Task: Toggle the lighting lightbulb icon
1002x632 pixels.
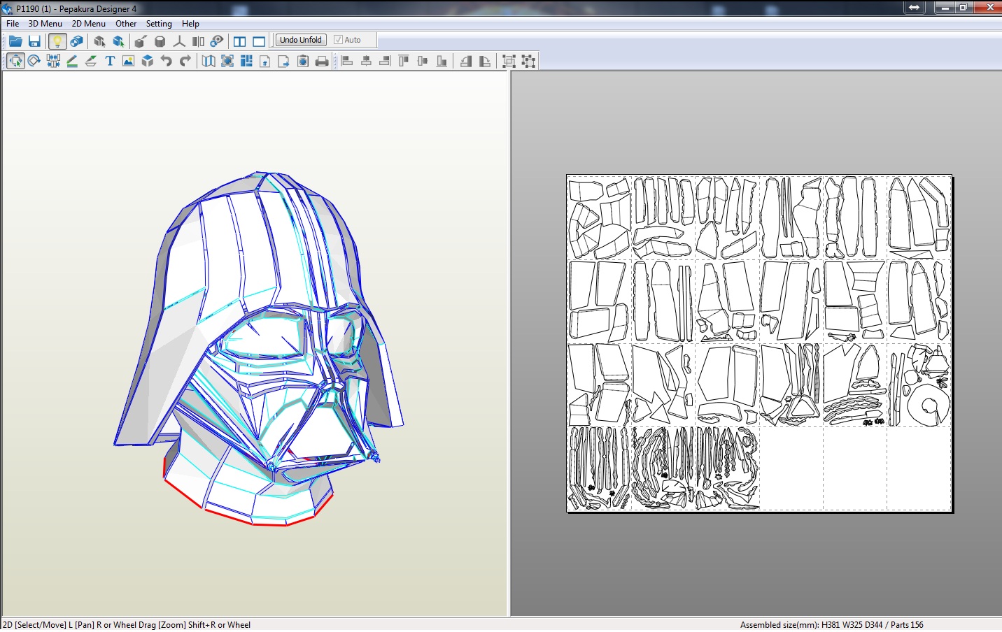Action: [57, 41]
